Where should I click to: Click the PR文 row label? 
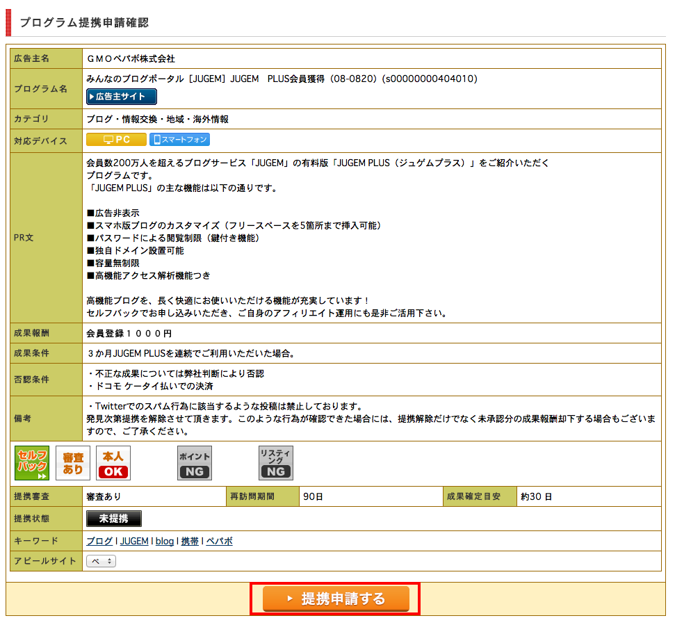(24, 238)
